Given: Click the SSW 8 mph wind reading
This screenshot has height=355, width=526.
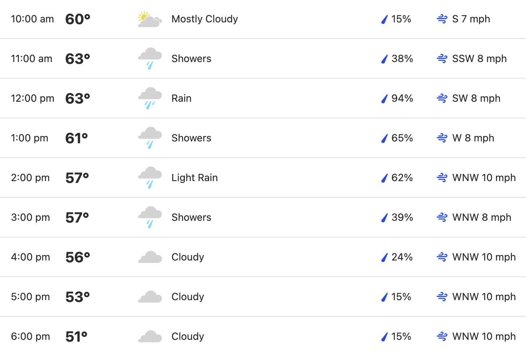Looking at the screenshot, I should (x=479, y=58).
